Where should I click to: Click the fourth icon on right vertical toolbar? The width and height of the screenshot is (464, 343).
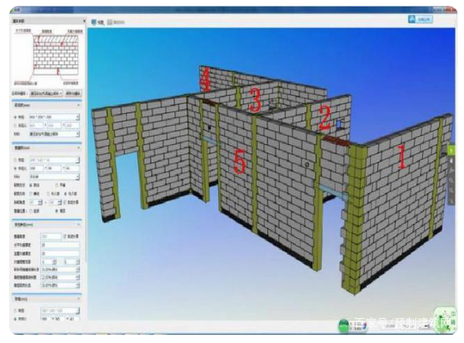pyautogui.click(x=452, y=180)
